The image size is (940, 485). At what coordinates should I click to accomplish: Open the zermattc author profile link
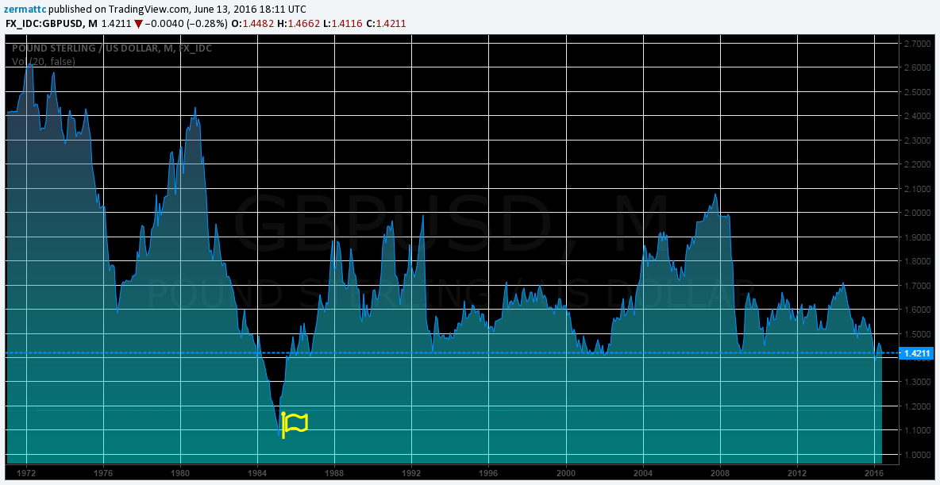25,10
